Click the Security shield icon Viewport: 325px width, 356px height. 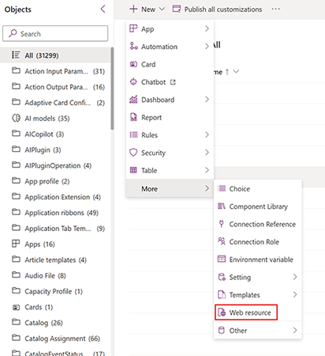click(133, 152)
